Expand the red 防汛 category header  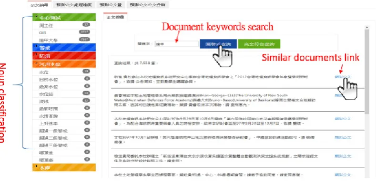[x=64, y=56]
